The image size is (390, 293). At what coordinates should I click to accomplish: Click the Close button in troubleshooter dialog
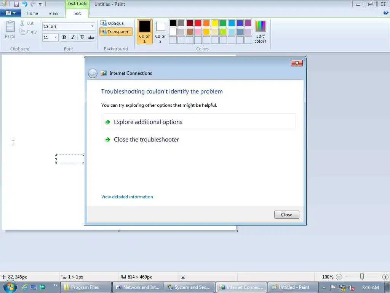tap(286, 214)
